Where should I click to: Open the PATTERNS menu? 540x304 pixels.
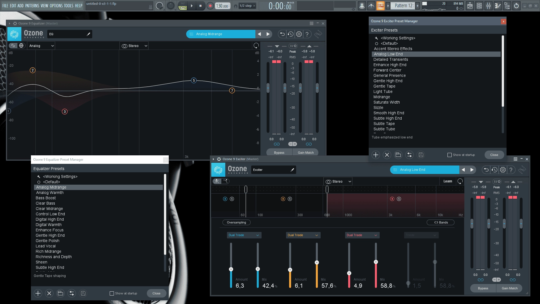tap(32, 6)
